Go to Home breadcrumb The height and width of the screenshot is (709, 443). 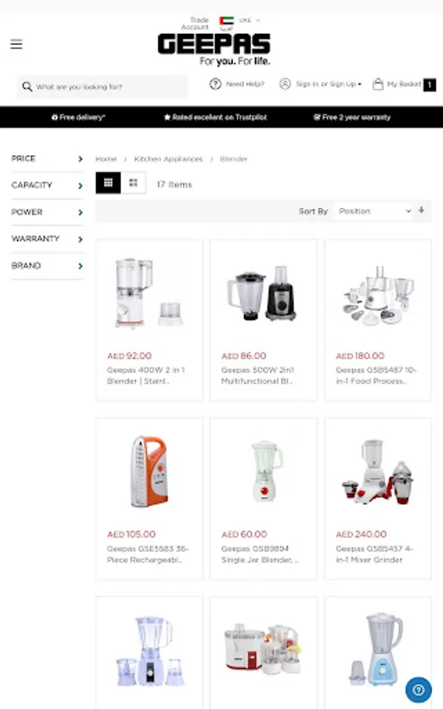(106, 158)
